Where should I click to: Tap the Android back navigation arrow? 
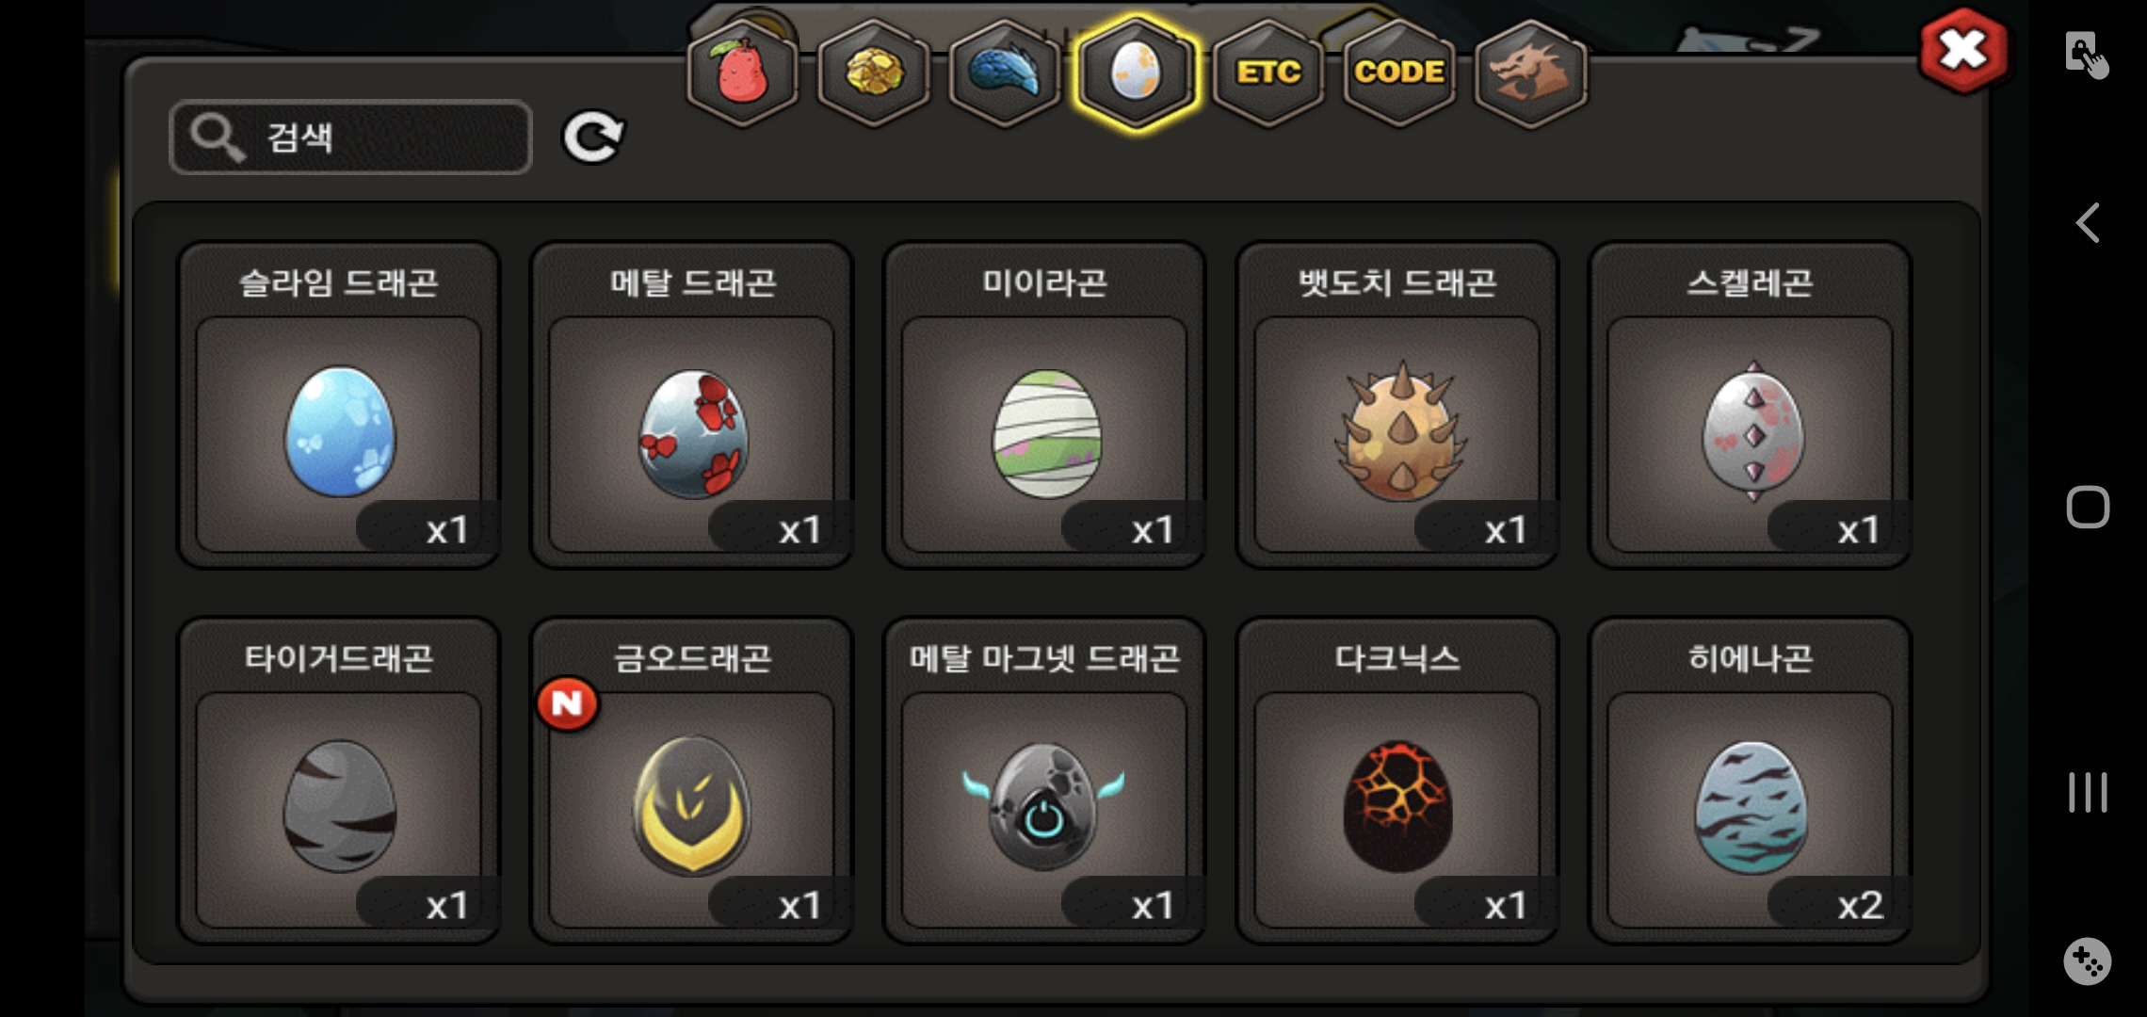point(2088,223)
